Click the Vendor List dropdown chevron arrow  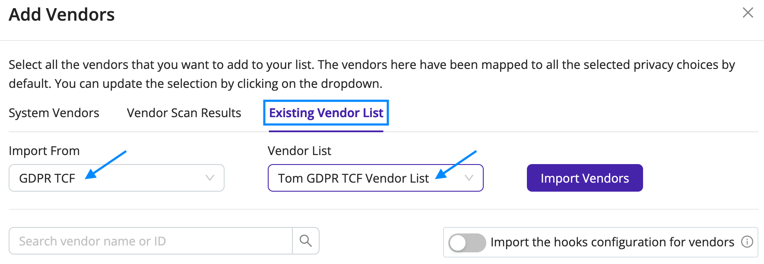[x=469, y=178]
